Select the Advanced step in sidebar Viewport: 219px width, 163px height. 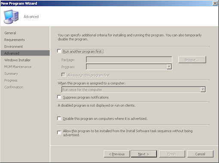click(25, 53)
